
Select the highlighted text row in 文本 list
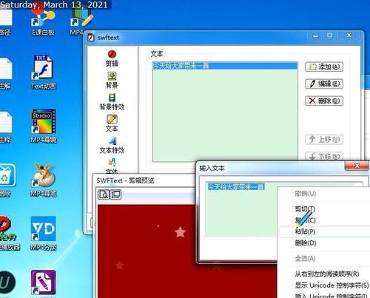tap(225, 66)
